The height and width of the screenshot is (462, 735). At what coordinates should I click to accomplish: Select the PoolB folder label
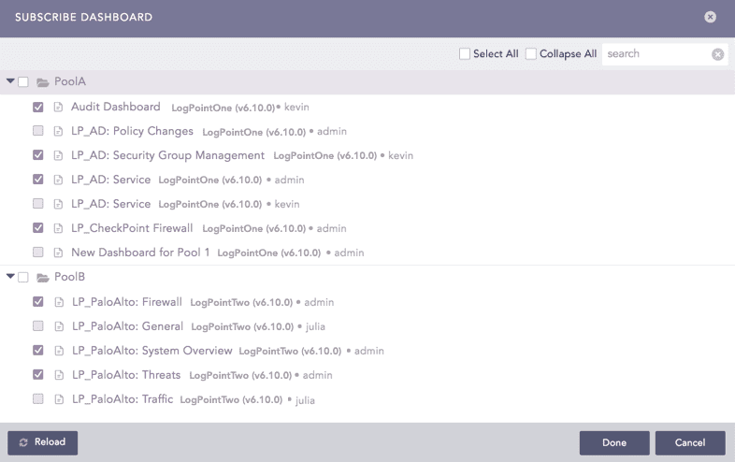[x=69, y=277]
